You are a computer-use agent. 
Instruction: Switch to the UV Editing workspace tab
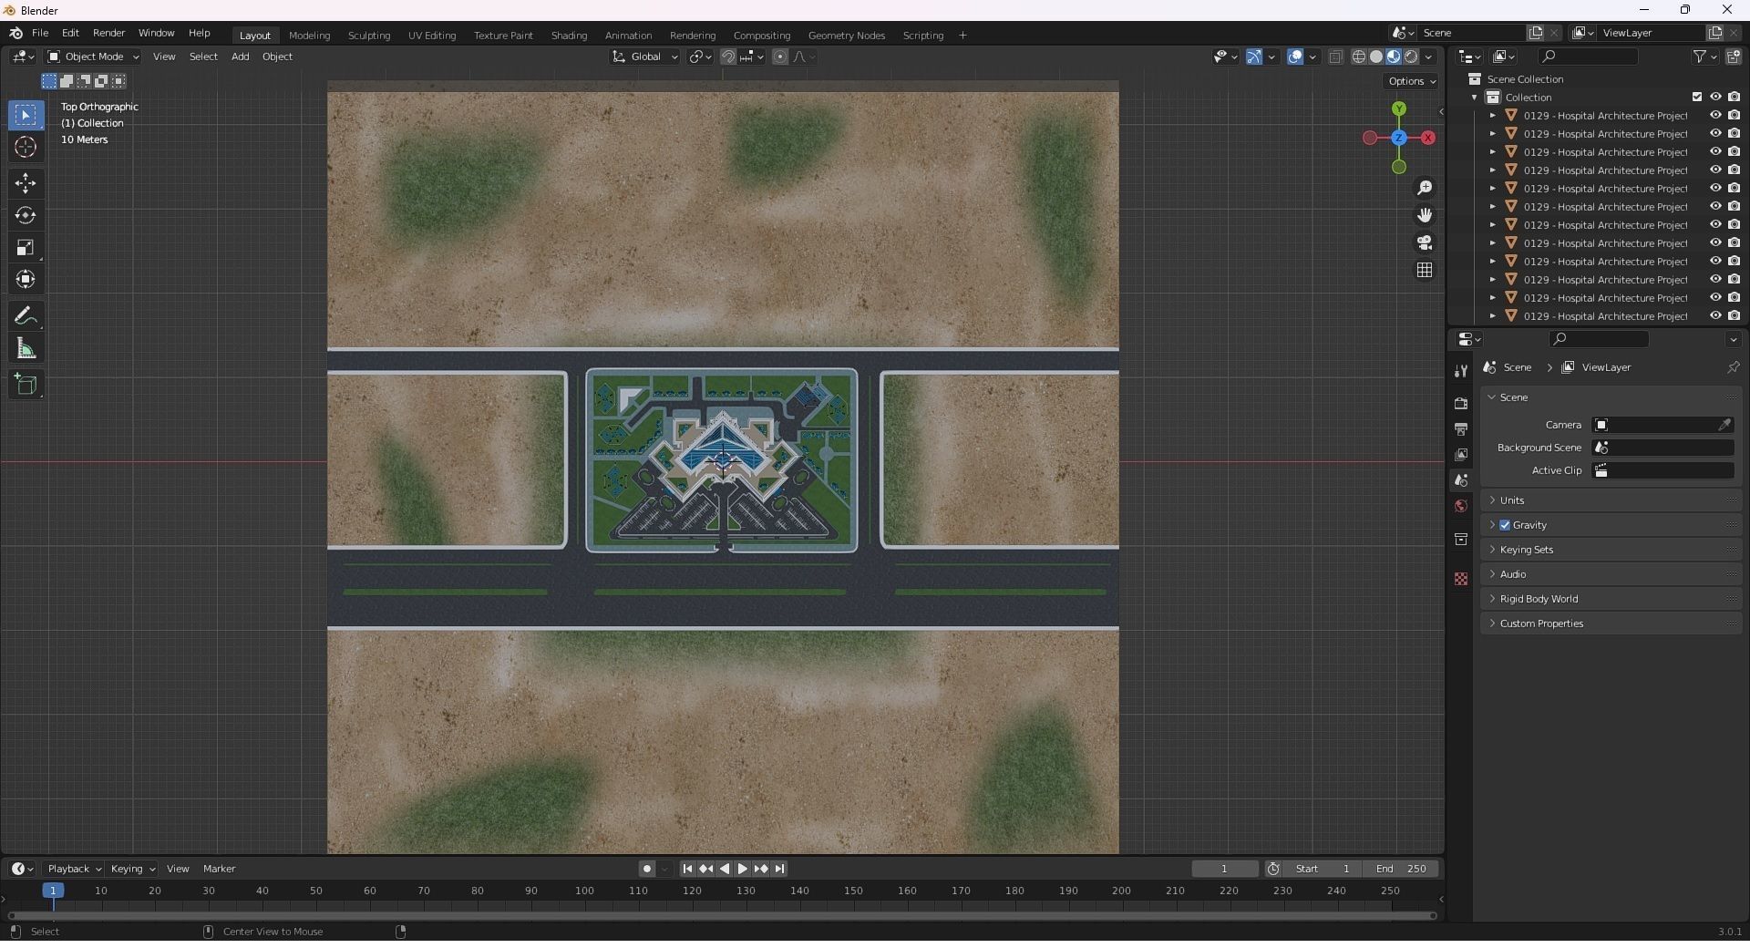[x=432, y=36]
